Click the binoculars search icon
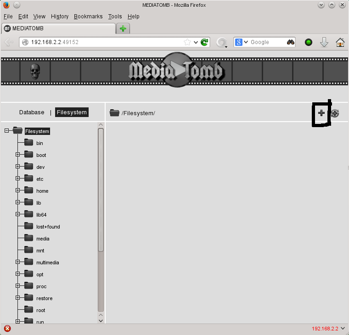 click(291, 42)
